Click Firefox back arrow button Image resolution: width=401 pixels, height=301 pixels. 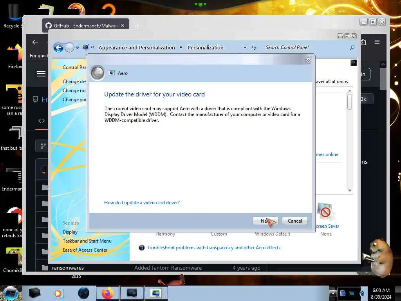(35, 42)
